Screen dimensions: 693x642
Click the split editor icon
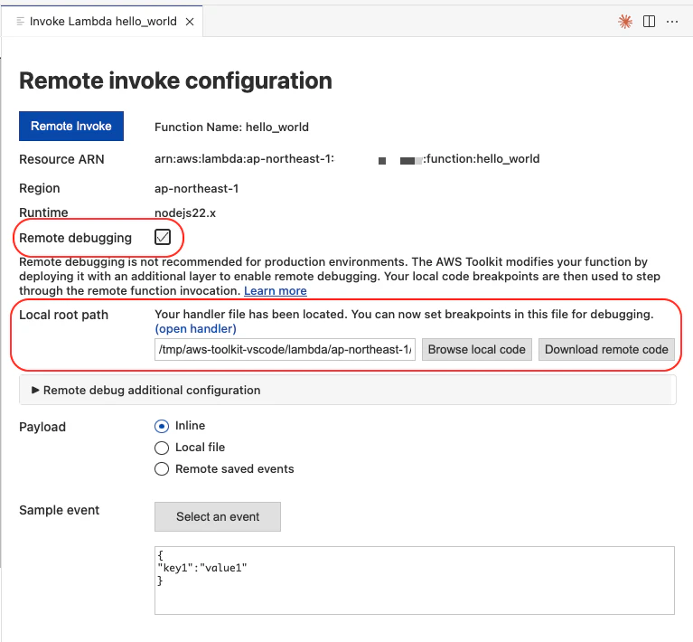pos(649,21)
